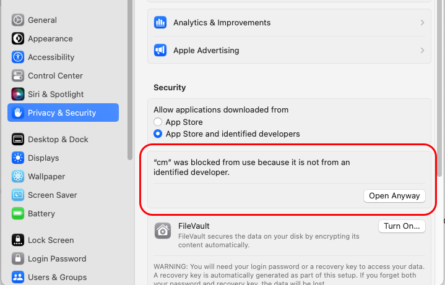Click the Battery icon in sidebar

18,213
